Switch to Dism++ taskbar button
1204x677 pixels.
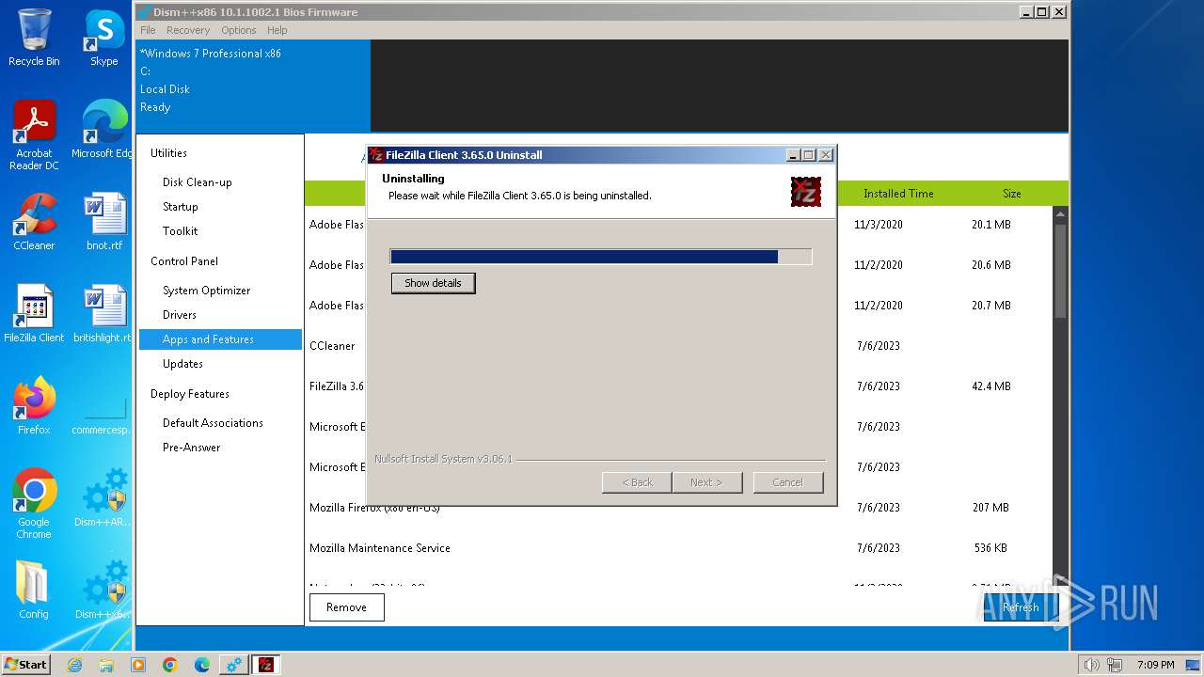tap(234, 665)
